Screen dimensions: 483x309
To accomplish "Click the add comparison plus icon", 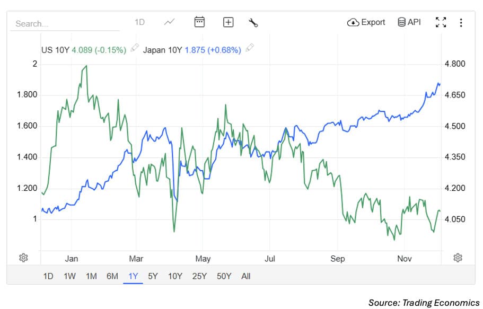I will click(x=228, y=22).
